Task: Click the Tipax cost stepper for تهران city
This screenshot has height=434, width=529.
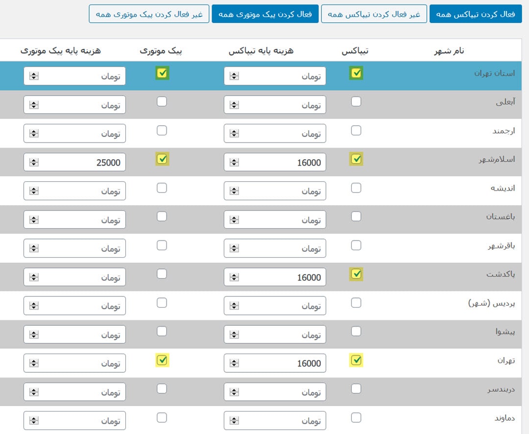Action: tap(234, 363)
